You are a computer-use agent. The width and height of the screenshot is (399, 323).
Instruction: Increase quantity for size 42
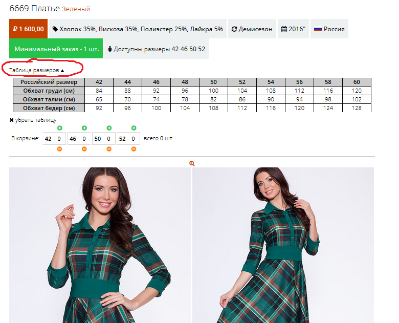pyautogui.click(x=59, y=128)
